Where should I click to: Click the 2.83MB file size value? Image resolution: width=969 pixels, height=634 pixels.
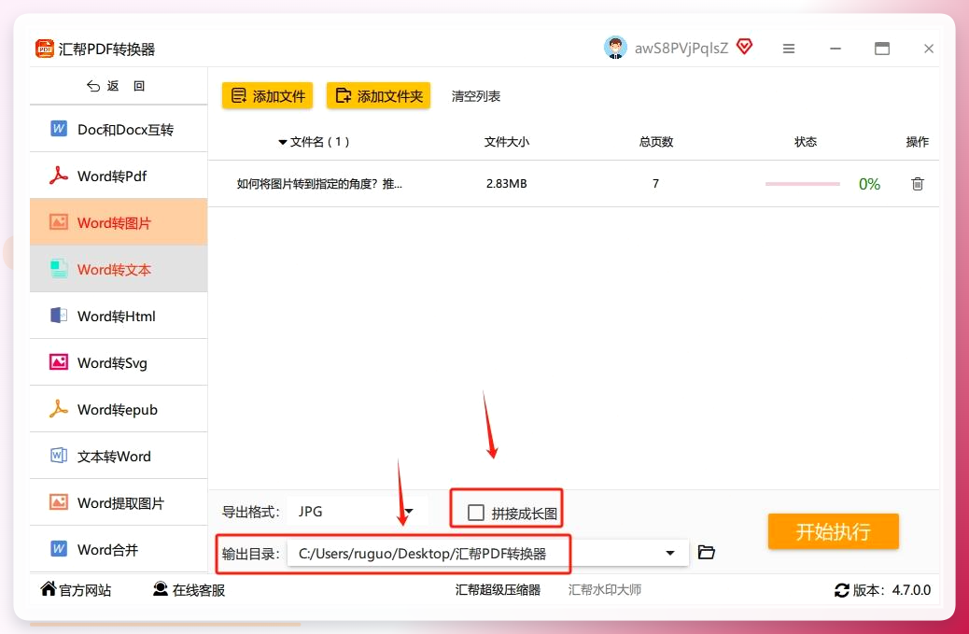point(506,184)
